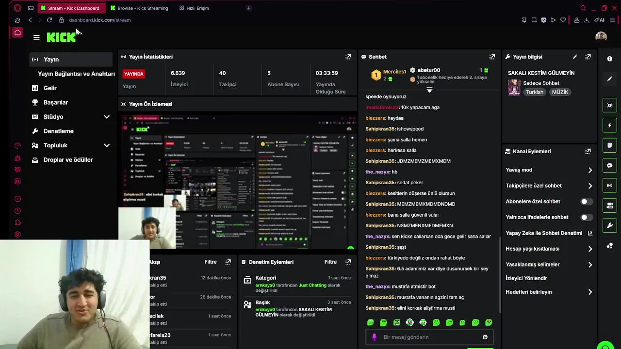Pop out the Yayın İstatistikleri panel
Viewport: 621px width, 349px height.
tap(348, 57)
